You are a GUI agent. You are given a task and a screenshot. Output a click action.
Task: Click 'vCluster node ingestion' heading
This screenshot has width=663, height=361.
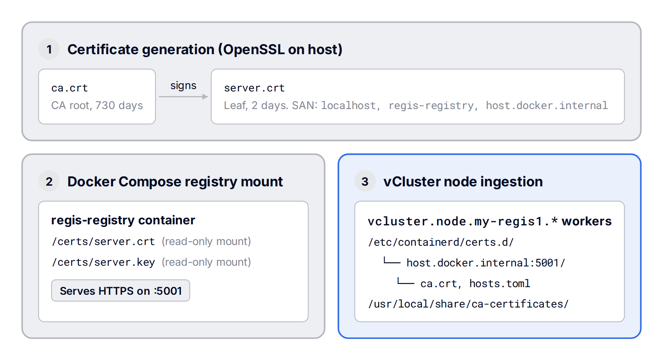(x=463, y=182)
